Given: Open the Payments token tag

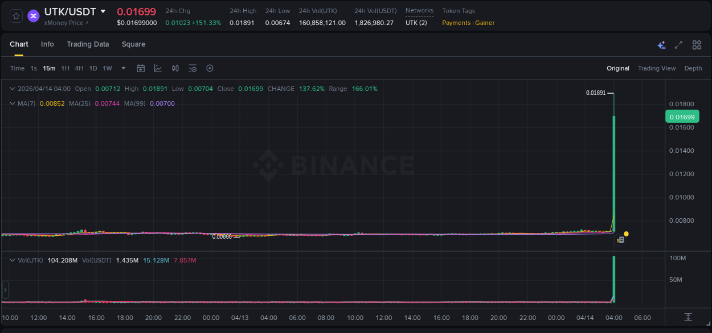Looking at the screenshot, I should (x=456, y=23).
